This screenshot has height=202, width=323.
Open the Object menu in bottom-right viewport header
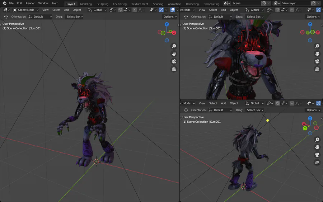(234, 103)
